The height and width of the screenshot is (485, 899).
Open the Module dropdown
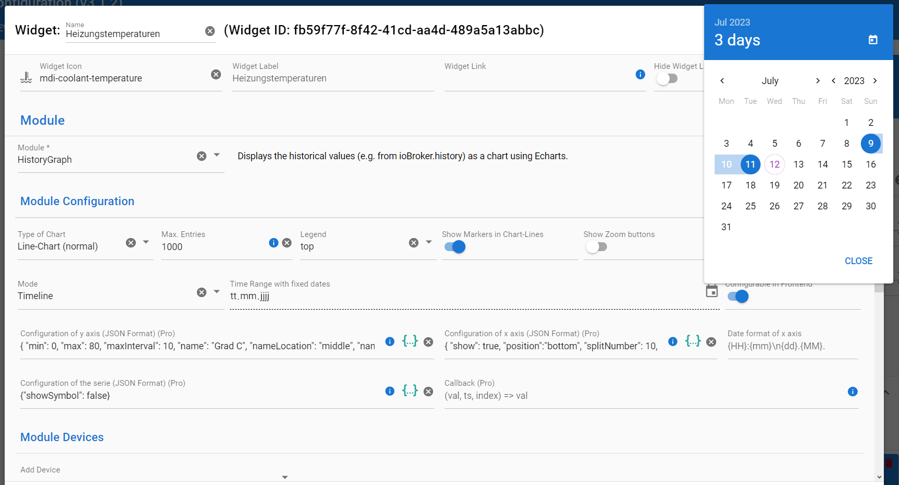click(217, 155)
